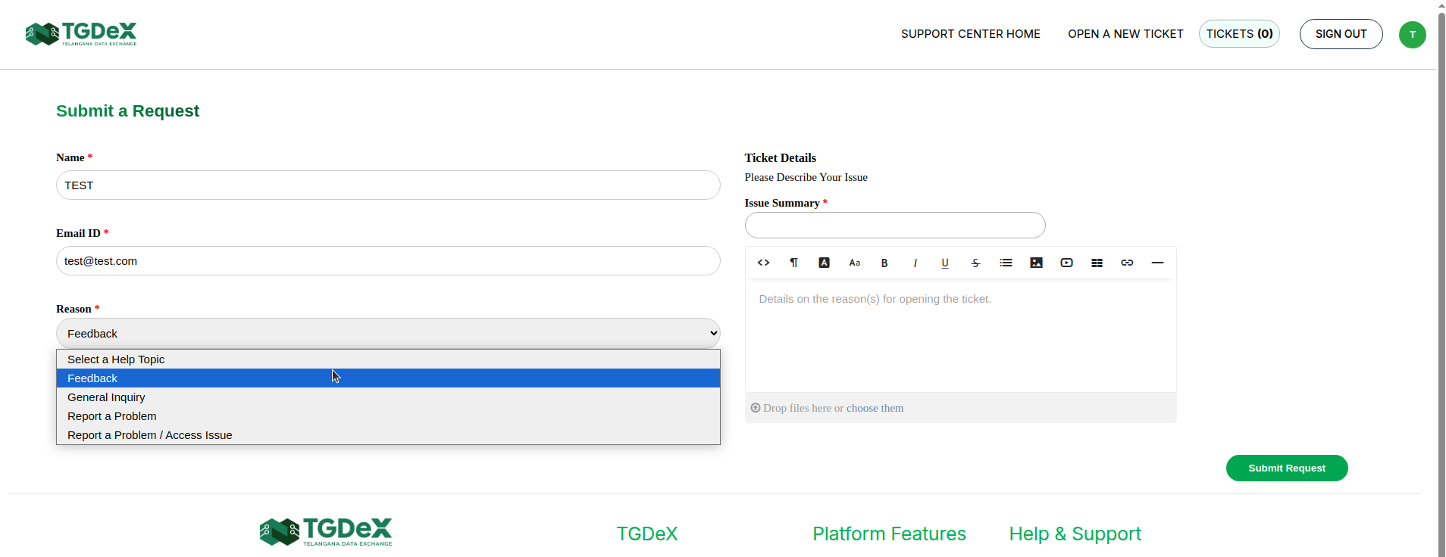The height and width of the screenshot is (557, 1446).
Task: Click the TGDeX footer logo
Action: (x=326, y=532)
